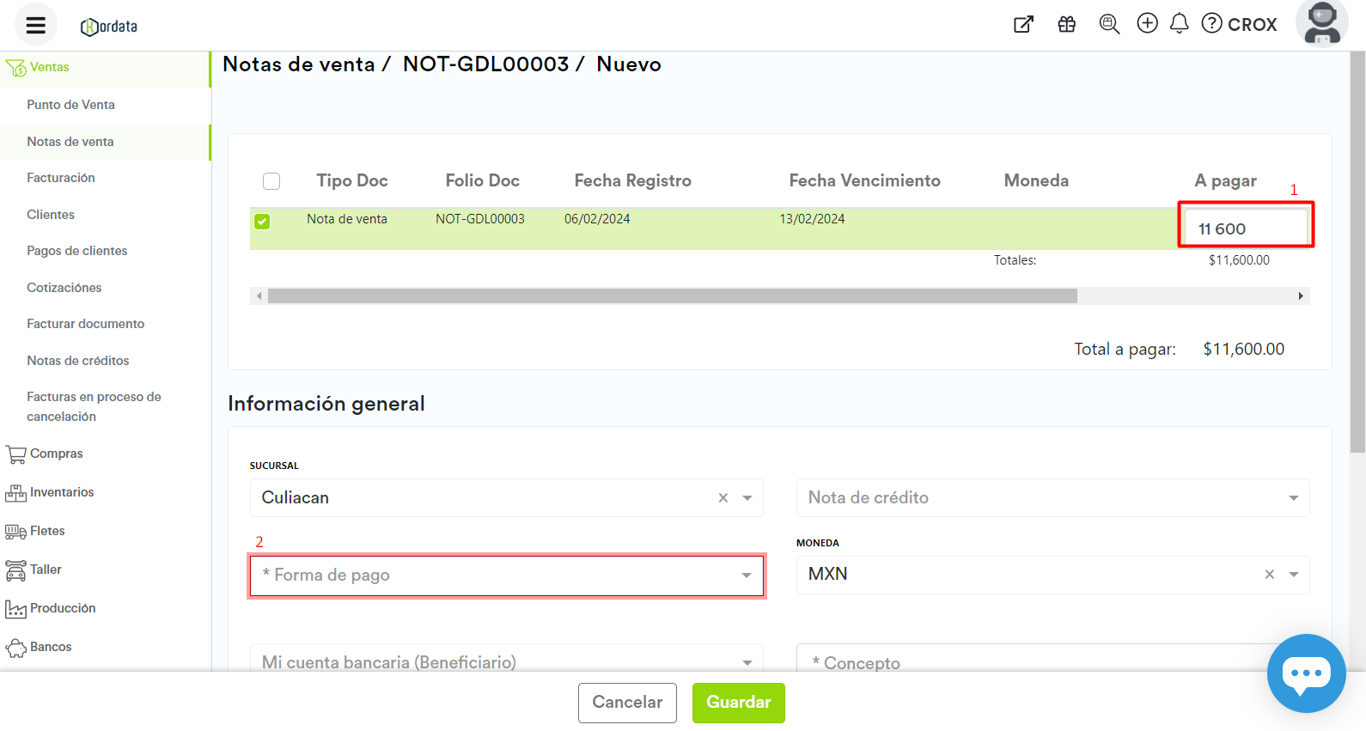This screenshot has height=731, width=1366.
Task: Open Punto de Venta menu item
Action: 70,105
